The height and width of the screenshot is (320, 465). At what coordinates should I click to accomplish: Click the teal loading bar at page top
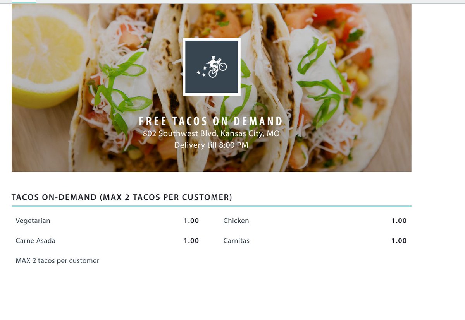click(24, 2)
